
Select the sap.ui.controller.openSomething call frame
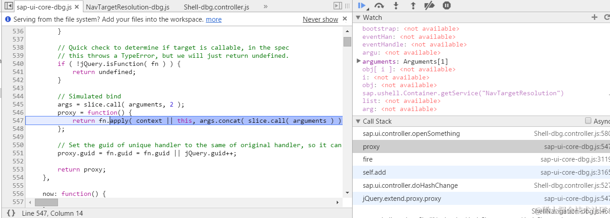(x=481, y=134)
